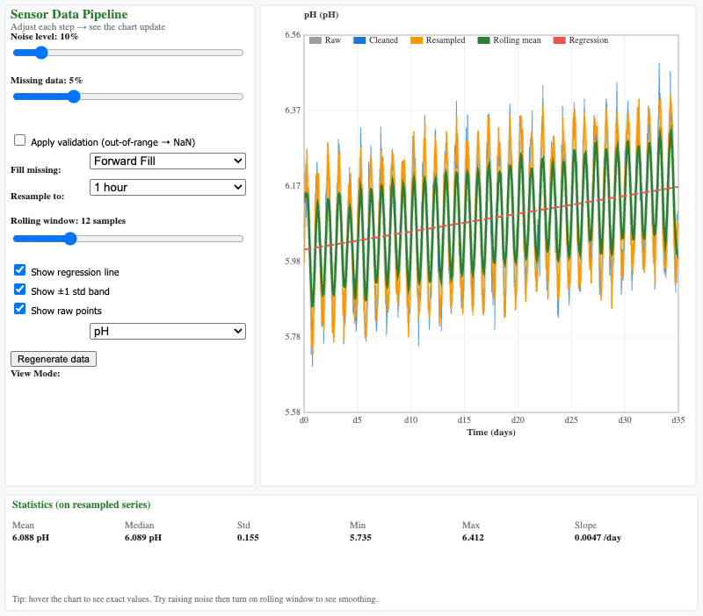Click the Regression legend label text

(x=589, y=40)
